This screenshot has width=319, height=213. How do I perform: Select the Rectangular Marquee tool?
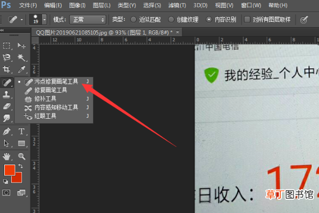tap(6, 45)
